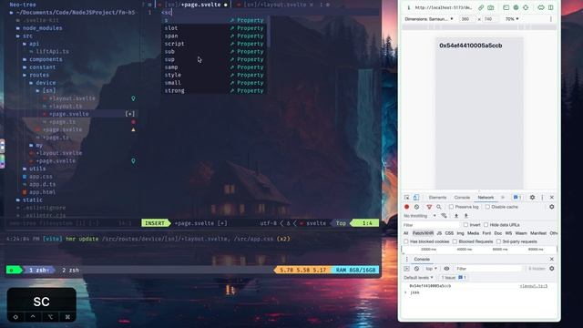The width and height of the screenshot is (583, 328).
Task: Click the split view icon in browser toolbar
Action: pyautogui.click(x=551, y=7)
